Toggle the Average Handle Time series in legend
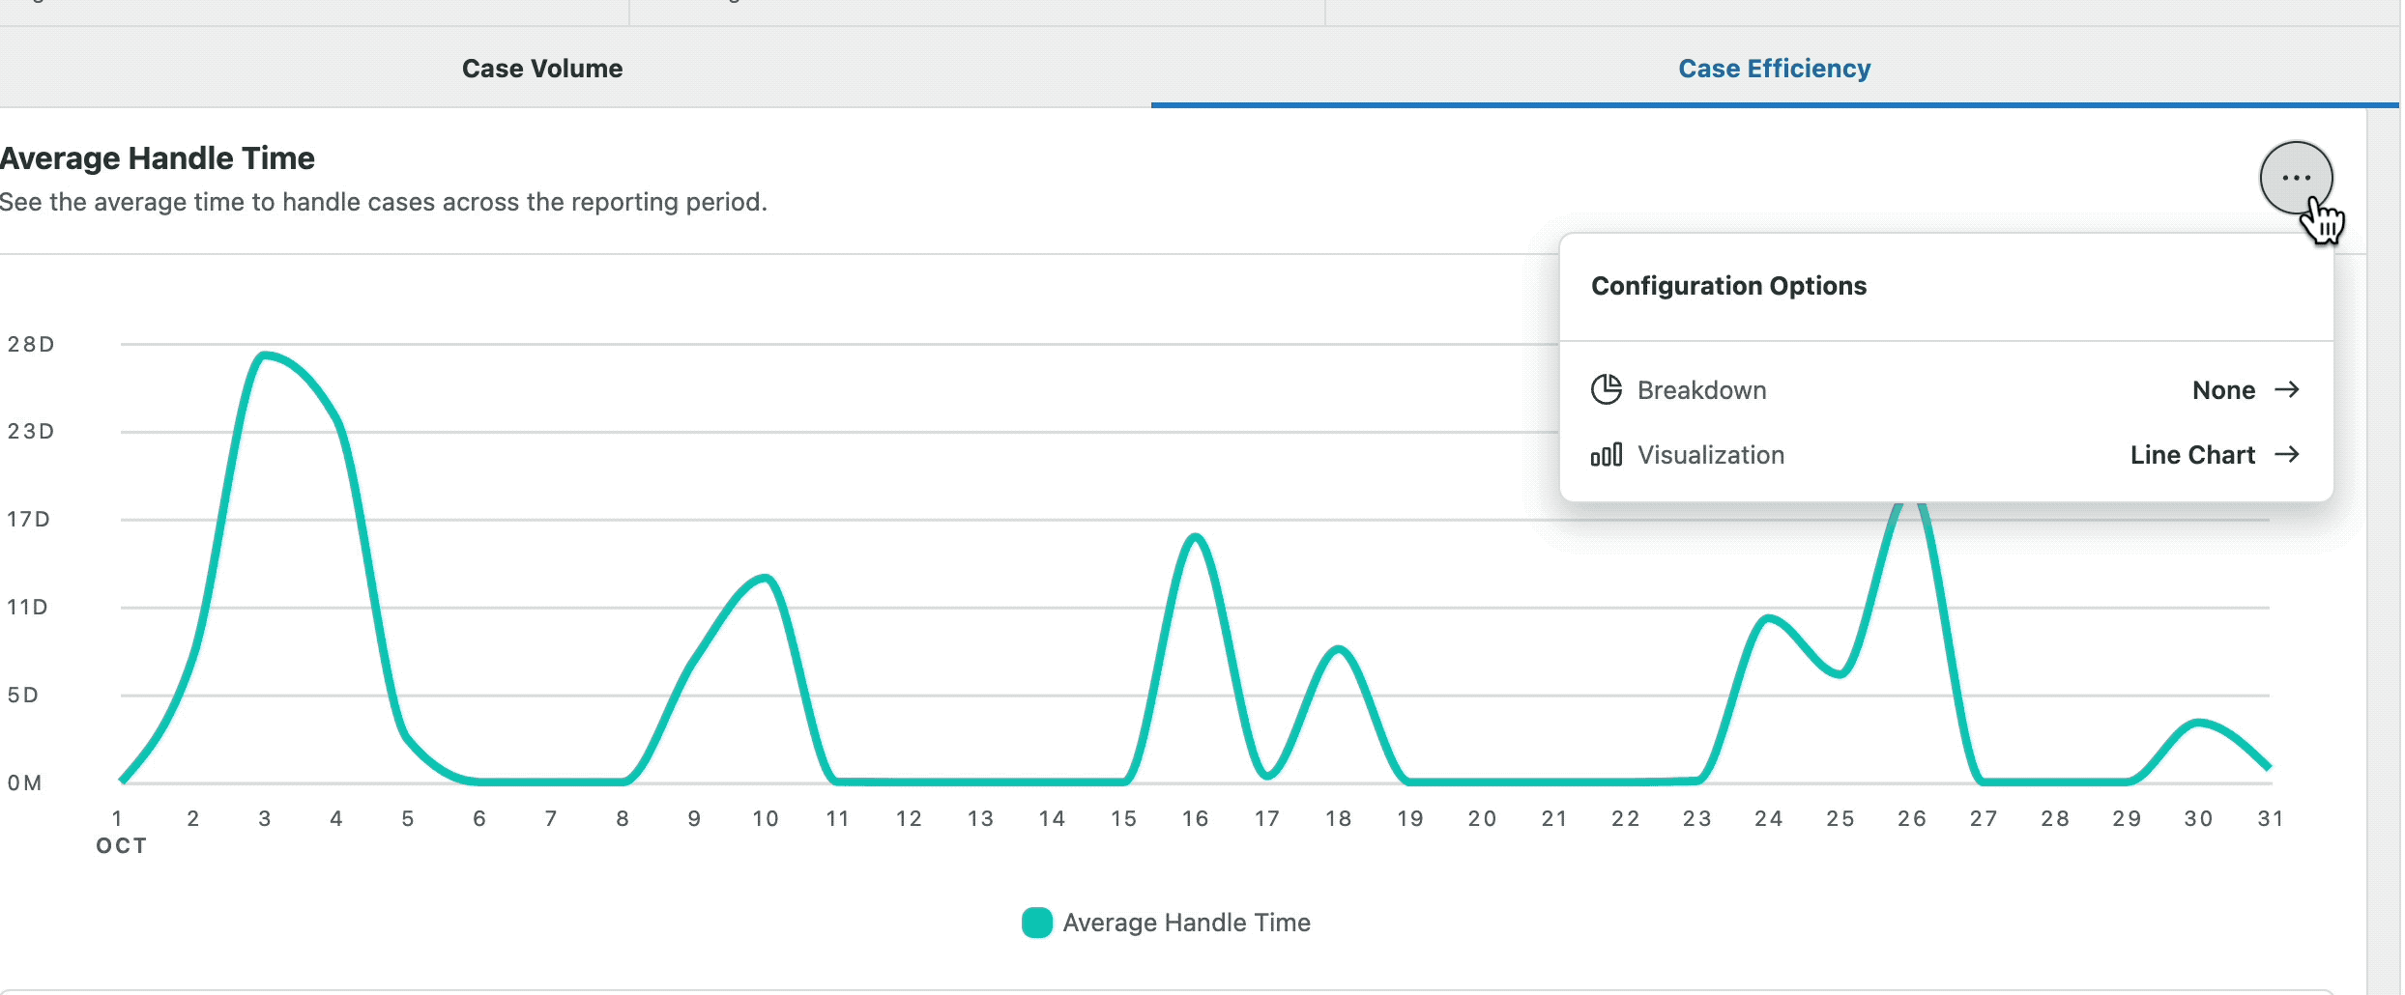This screenshot has width=2405, height=995. 1164,923
